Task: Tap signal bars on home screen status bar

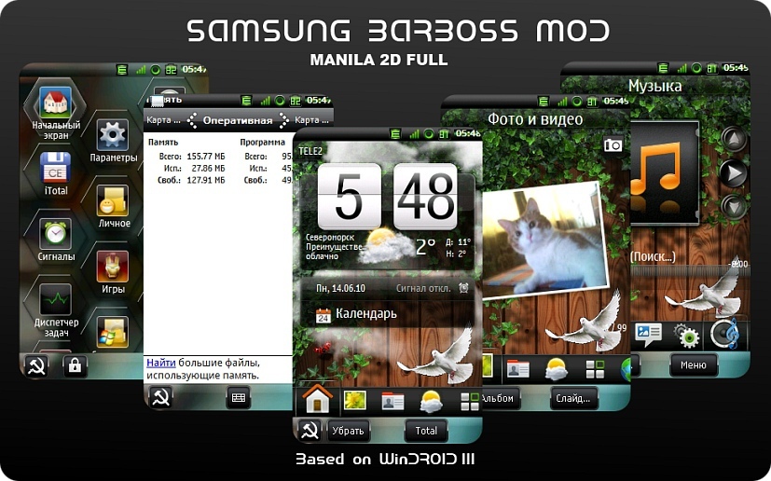Action: 415,133
